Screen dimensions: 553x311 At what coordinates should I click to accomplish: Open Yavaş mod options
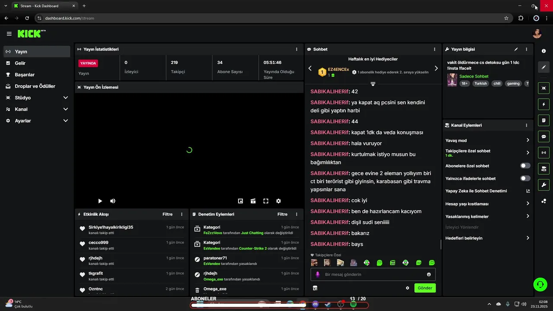click(488, 140)
